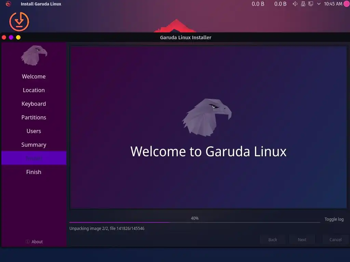This screenshot has width=350, height=262.
Task: Select the highlighted Install step
Action: [34, 158]
